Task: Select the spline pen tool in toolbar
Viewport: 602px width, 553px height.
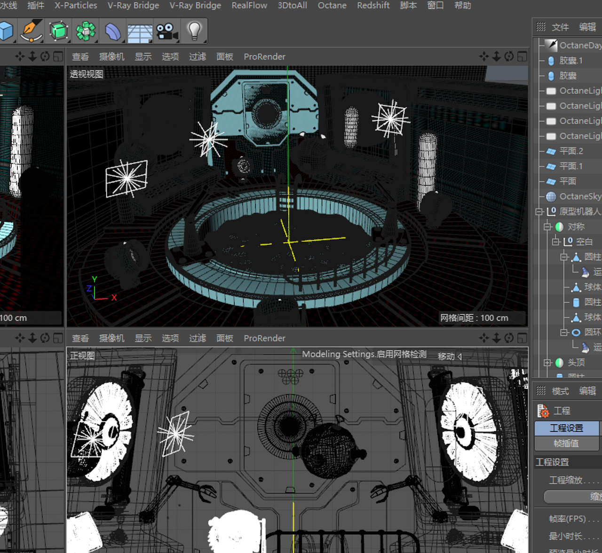Action: 31,31
